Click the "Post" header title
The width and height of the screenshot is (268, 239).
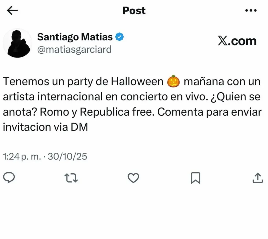[134, 10]
